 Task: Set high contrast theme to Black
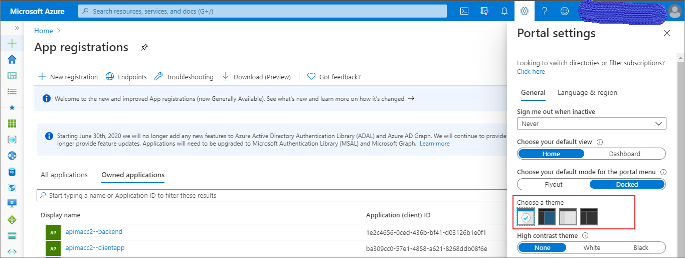(641, 247)
